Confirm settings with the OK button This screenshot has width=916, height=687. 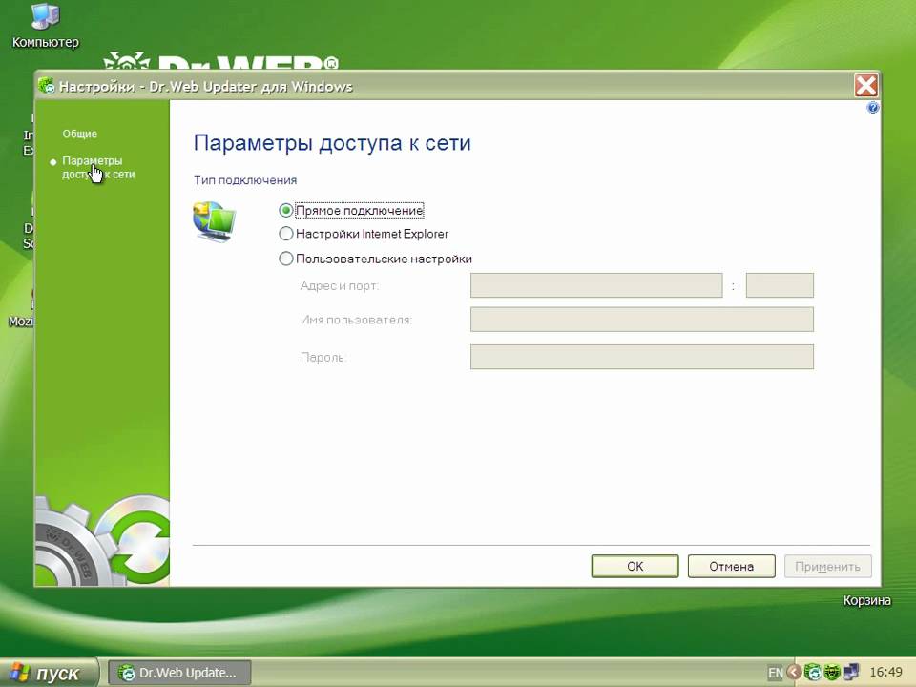point(635,566)
